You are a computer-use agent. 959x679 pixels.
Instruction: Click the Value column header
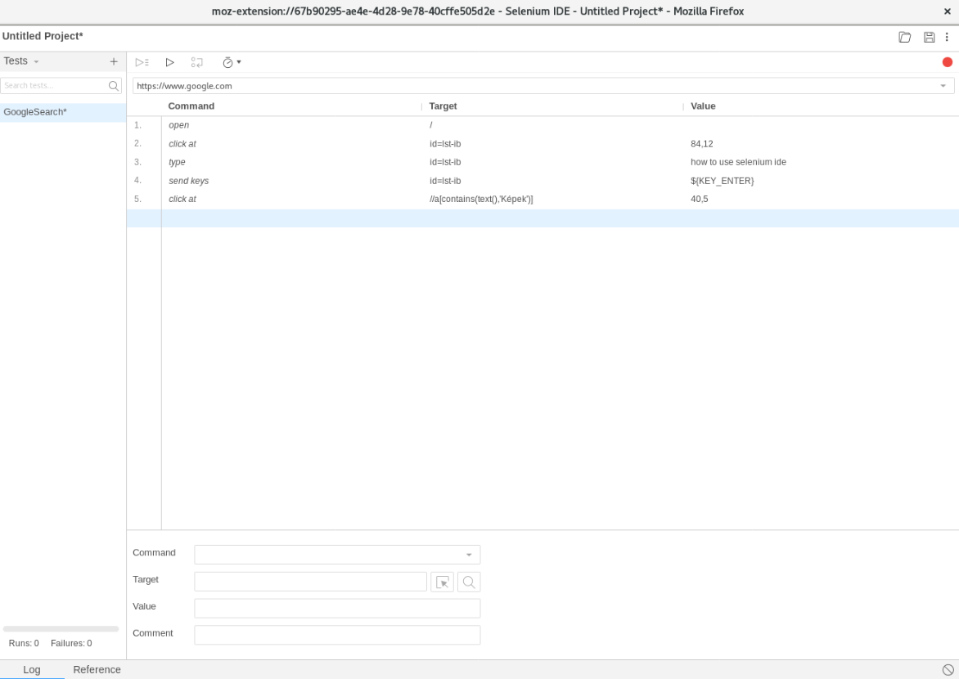703,106
